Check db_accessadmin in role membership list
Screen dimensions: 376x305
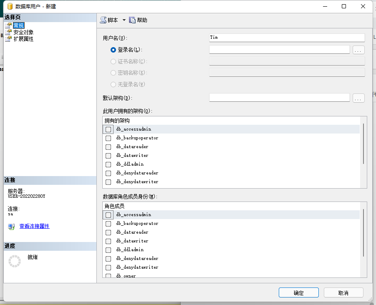point(109,215)
